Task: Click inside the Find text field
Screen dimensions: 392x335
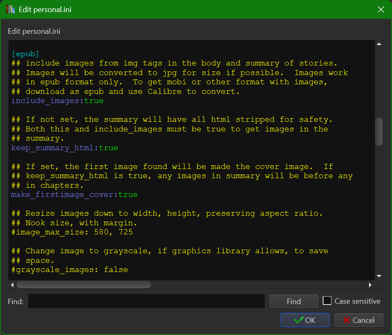Action: click(x=146, y=301)
